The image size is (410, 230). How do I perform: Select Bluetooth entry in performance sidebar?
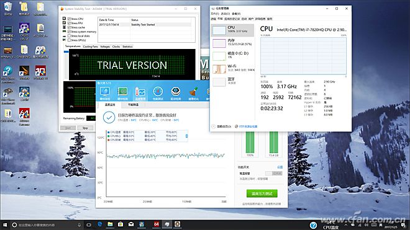232,82
